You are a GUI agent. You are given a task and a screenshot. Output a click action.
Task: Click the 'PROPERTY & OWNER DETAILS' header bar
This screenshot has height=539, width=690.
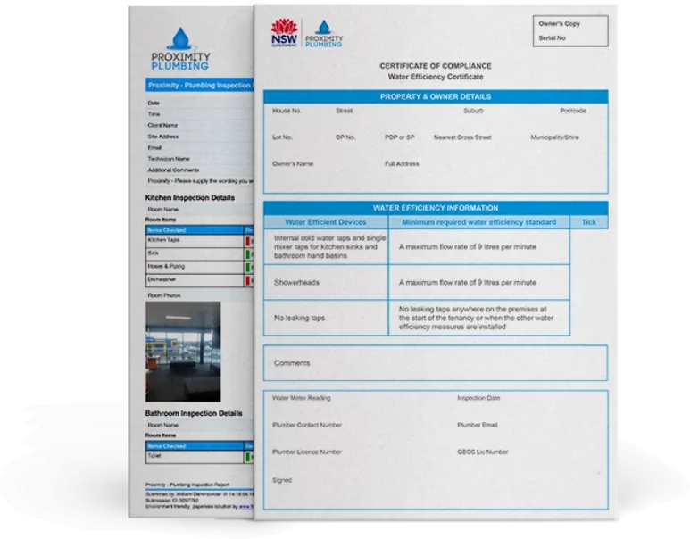click(x=436, y=96)
